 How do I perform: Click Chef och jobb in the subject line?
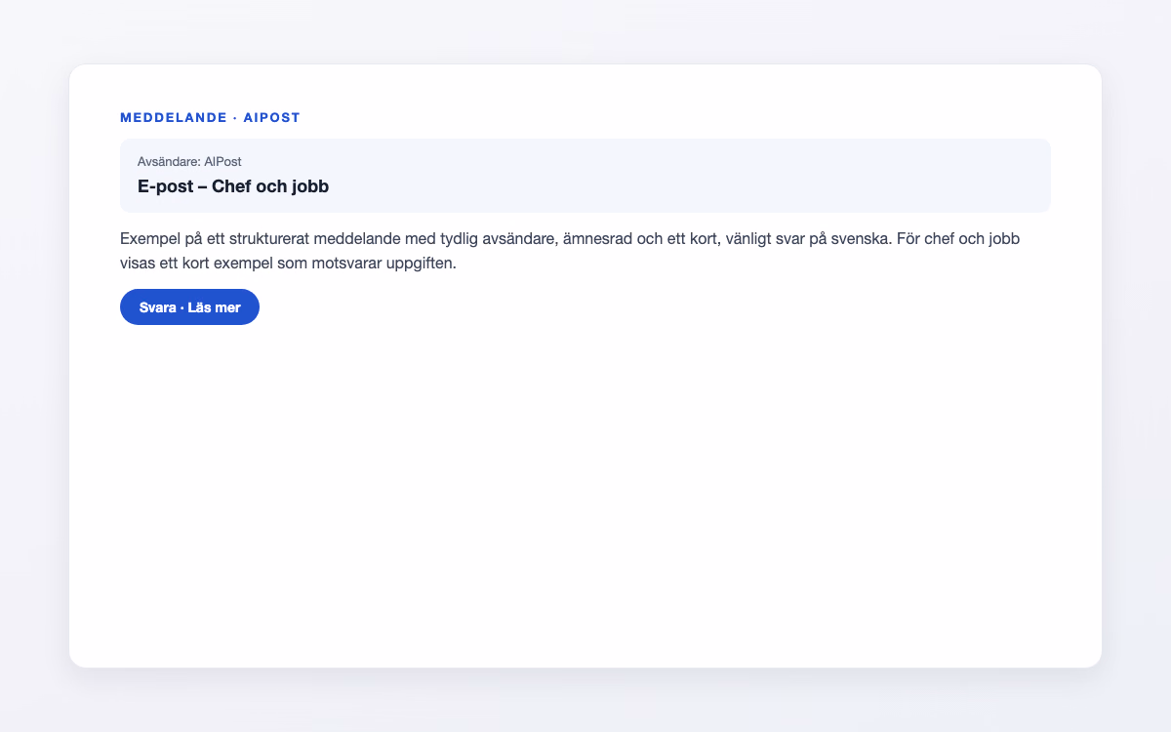270,186
